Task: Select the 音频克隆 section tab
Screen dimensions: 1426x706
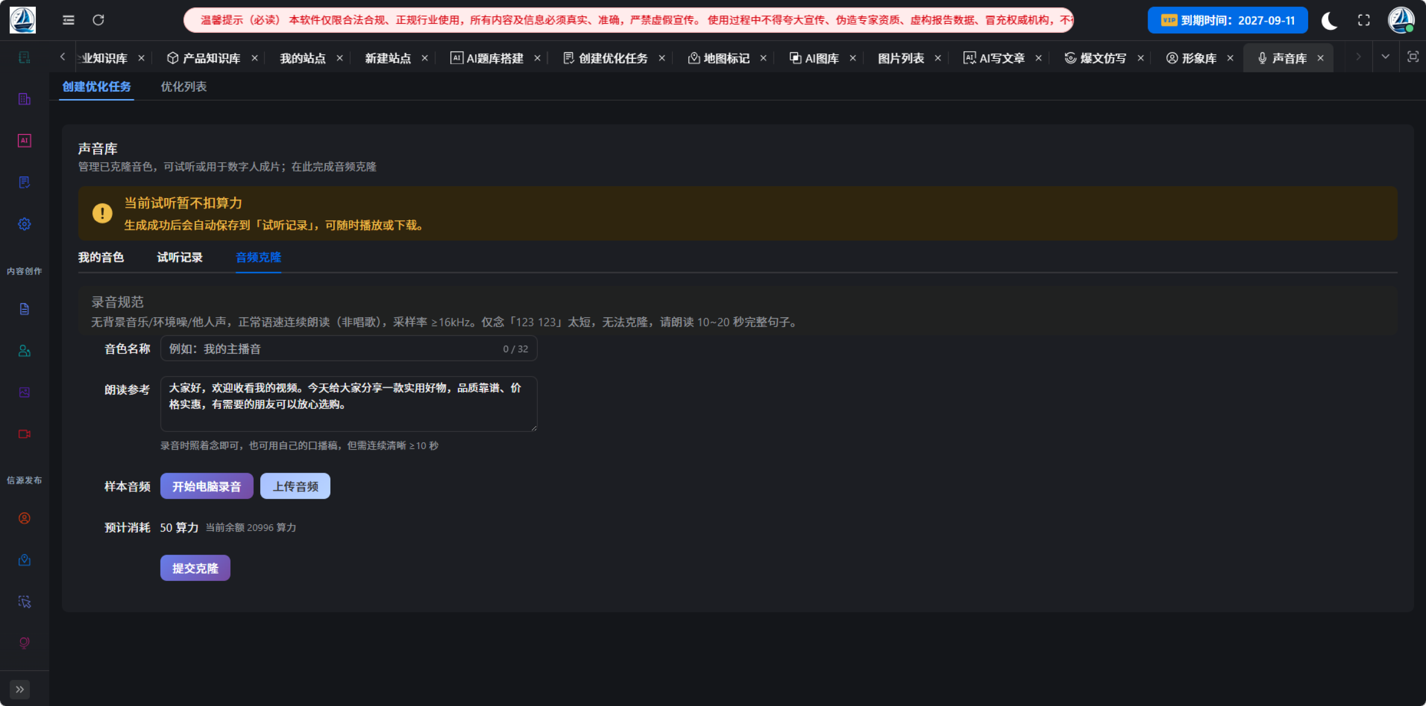Action: [x=259, y=257]
